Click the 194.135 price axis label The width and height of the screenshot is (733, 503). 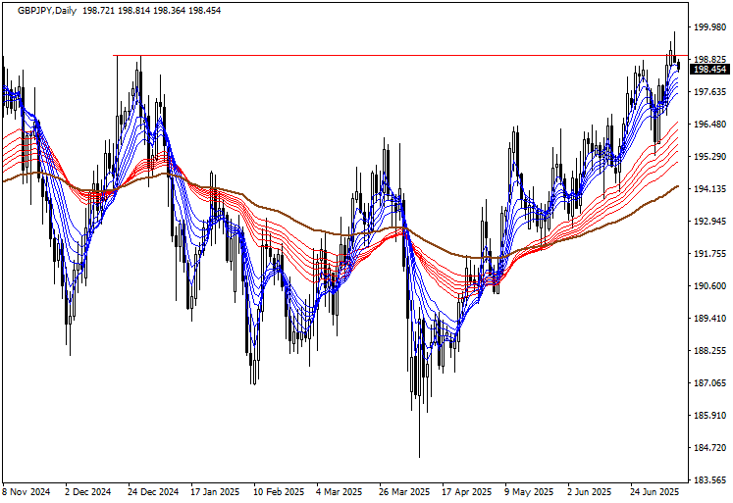pyautogui.click(x=710, y=188)
